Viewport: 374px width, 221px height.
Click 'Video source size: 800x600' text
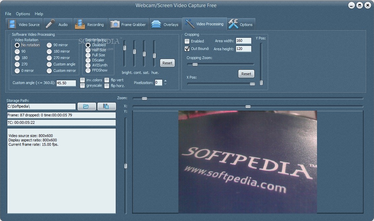31,136
